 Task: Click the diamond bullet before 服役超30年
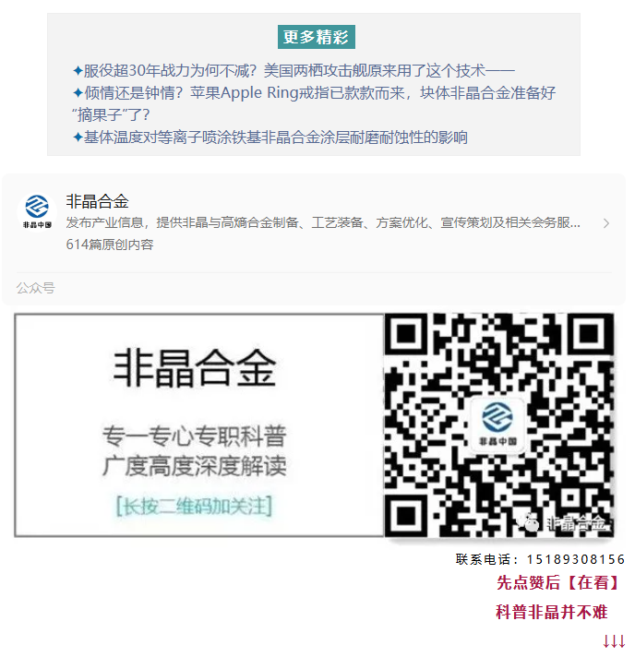(78, 70)
